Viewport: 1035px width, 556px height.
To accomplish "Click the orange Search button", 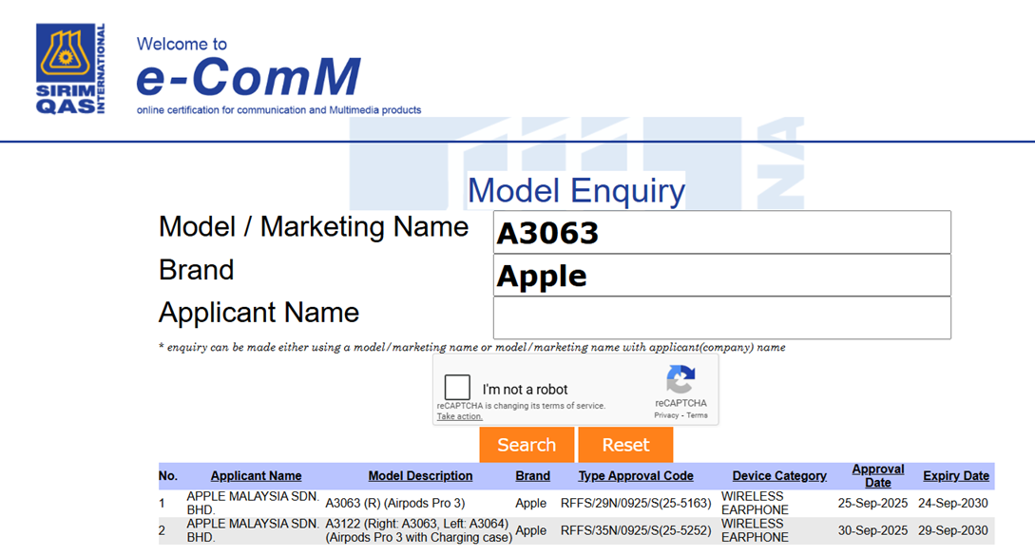I will click(x=527, y=445).
